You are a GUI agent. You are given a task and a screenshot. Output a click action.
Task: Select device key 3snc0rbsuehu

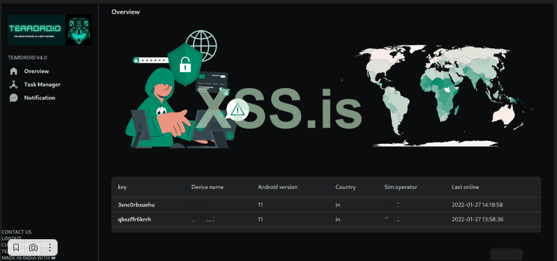pyautogui.click(x=136, y=205)
